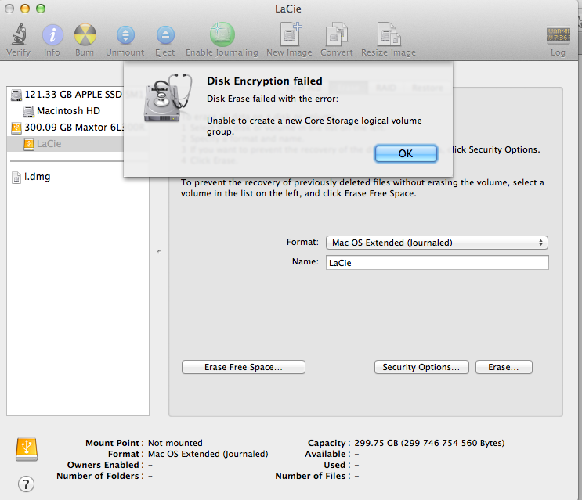Select the Burn toolbar icon

point(85,35)
